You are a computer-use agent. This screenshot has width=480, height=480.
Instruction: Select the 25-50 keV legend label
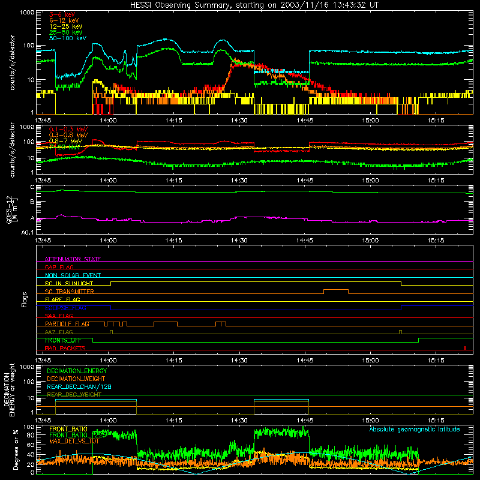coord(66,32)
